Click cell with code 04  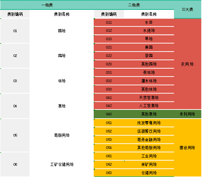pyautogui.click(x=15, y=106)
